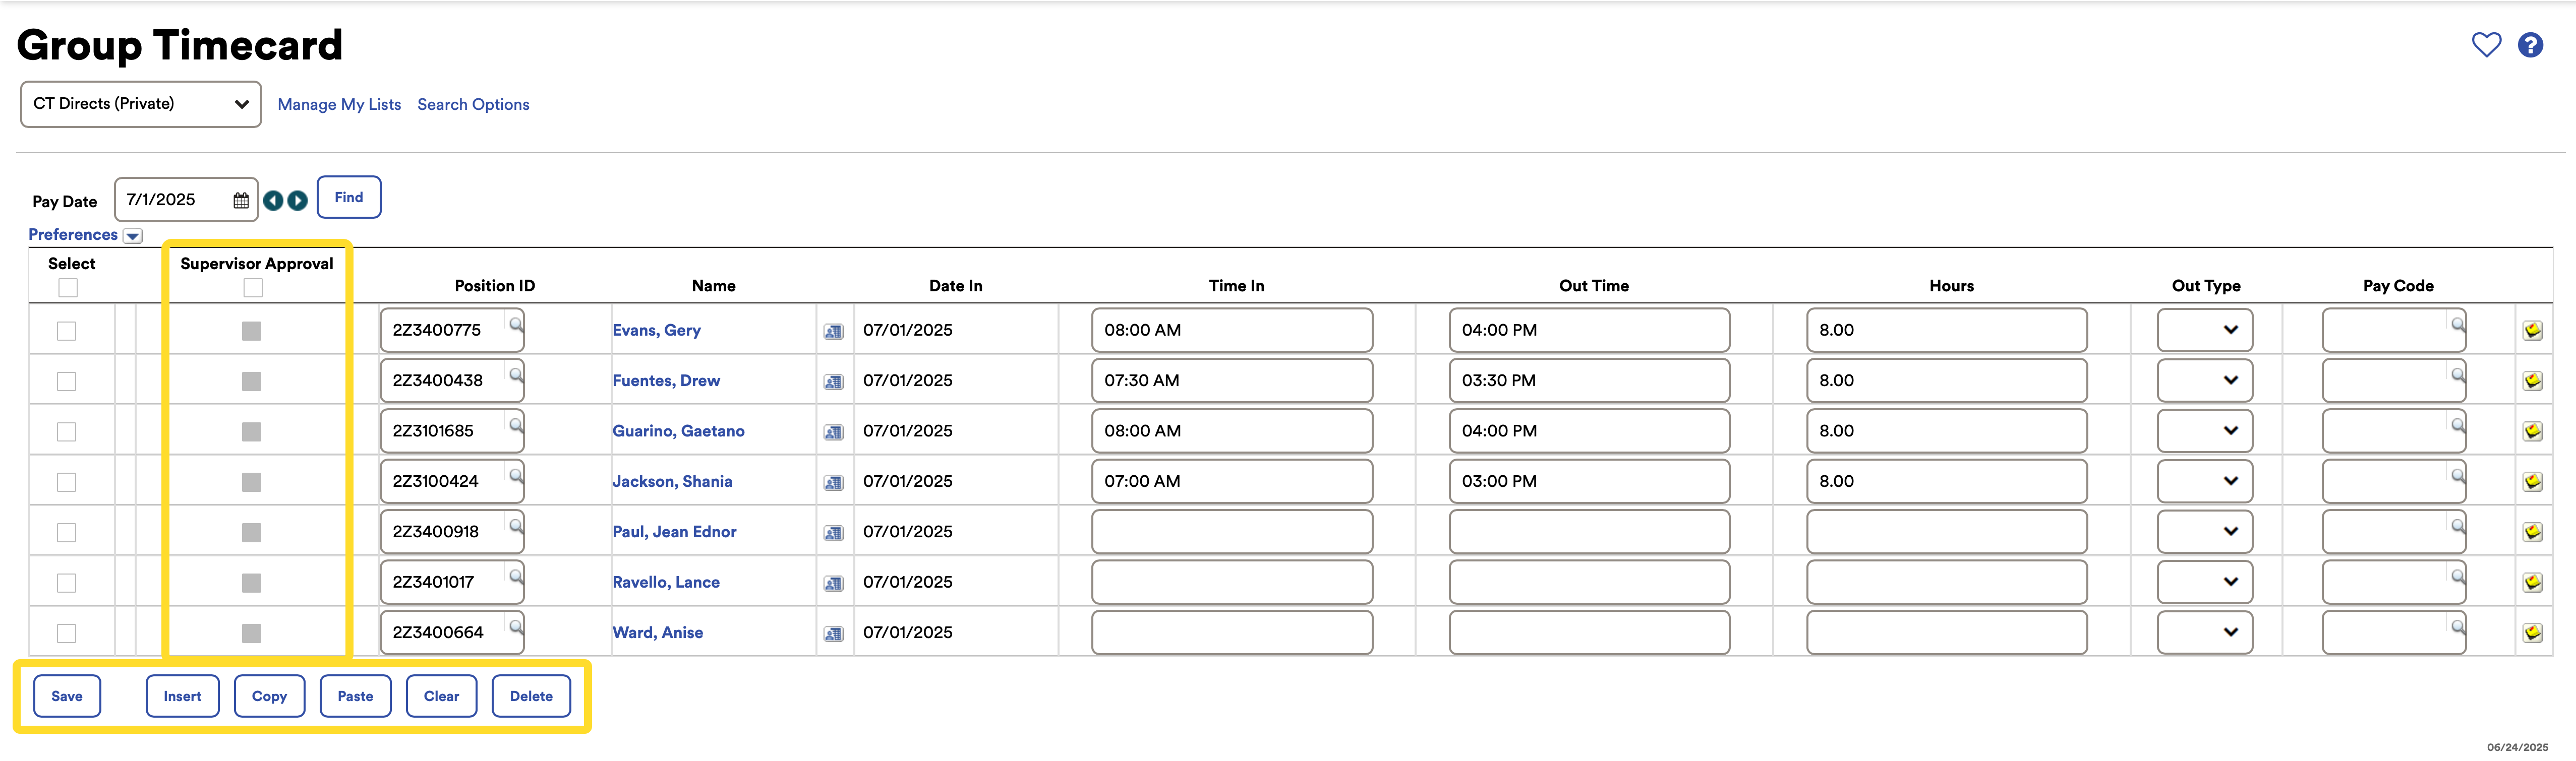
Task: Open Out Type dropdown for Jackson, Shania
Action: click(2204, 481)
